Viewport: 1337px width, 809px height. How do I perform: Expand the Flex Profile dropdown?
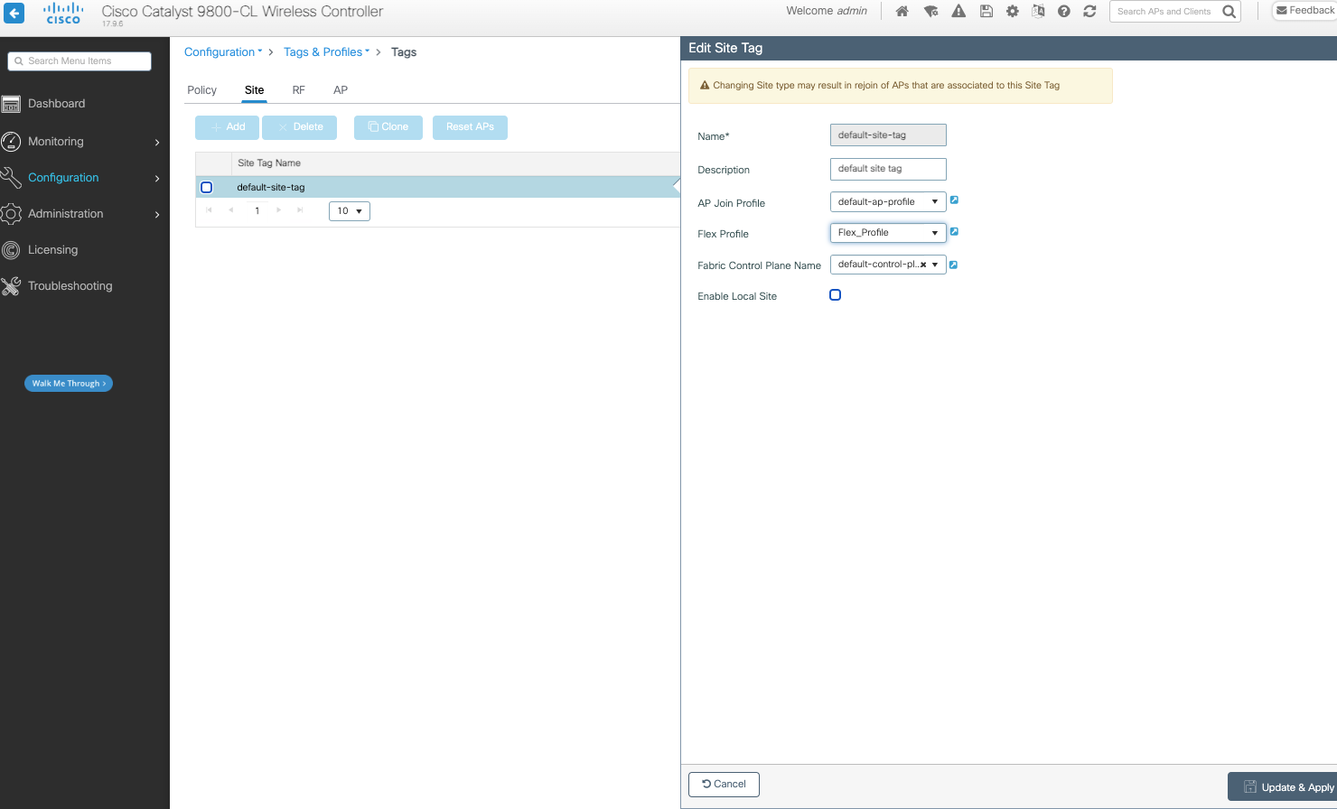[887, 233]
